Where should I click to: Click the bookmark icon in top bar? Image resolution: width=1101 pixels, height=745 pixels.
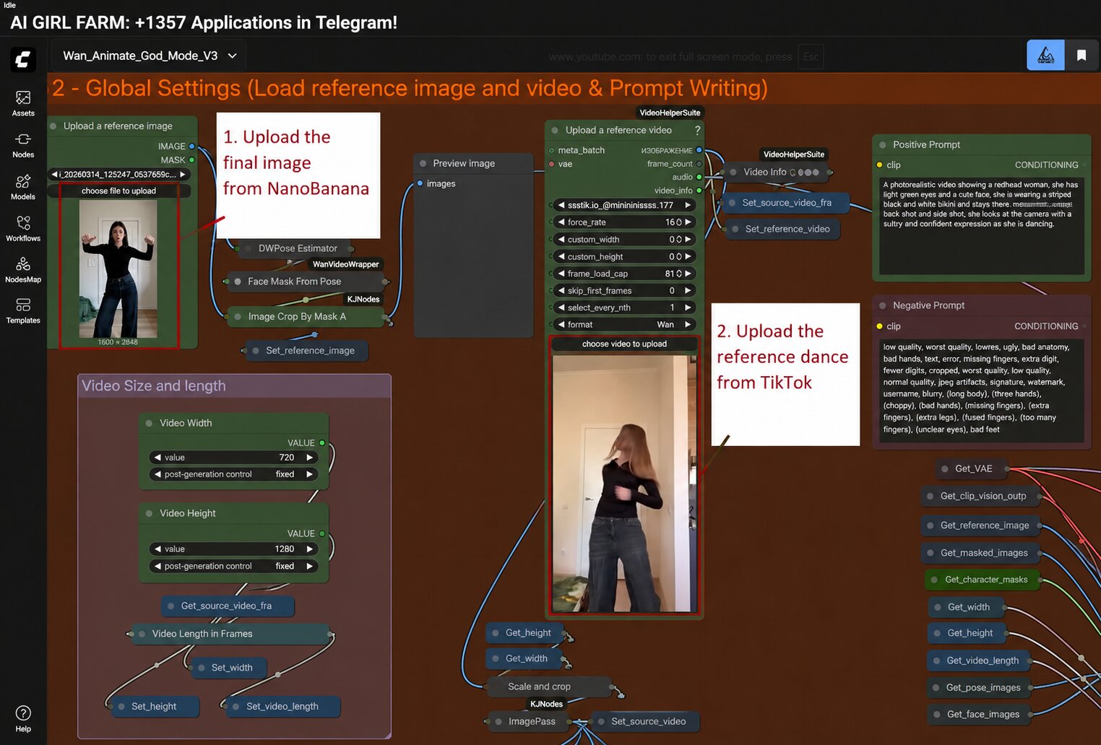tap(1081, 55)
